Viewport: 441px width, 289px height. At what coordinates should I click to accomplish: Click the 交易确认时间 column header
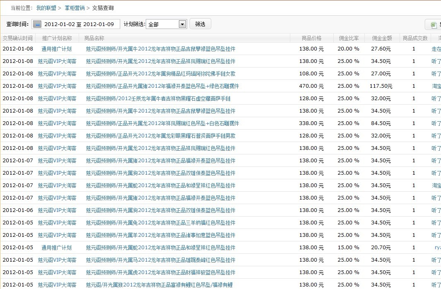pos(17,38)
